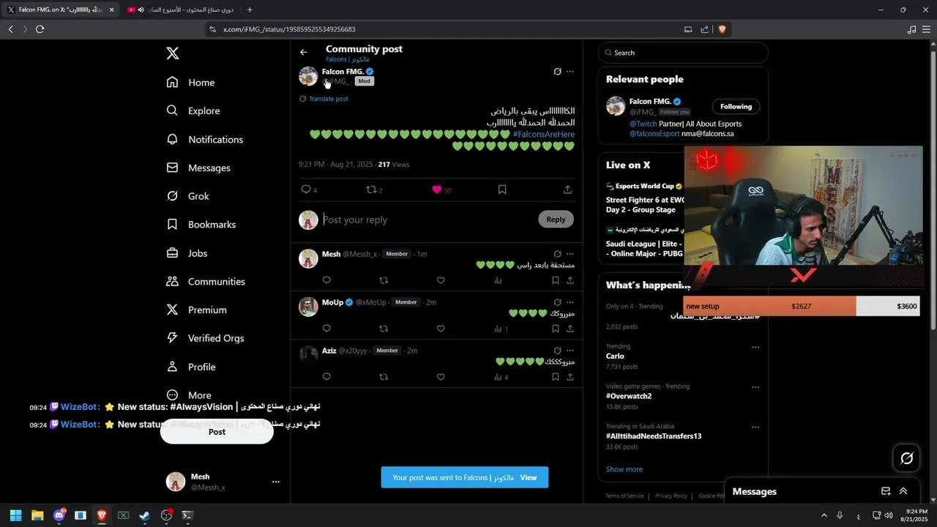Open the @falconsEsport mention link
This screenshot has width=937, height=527.
654,134
